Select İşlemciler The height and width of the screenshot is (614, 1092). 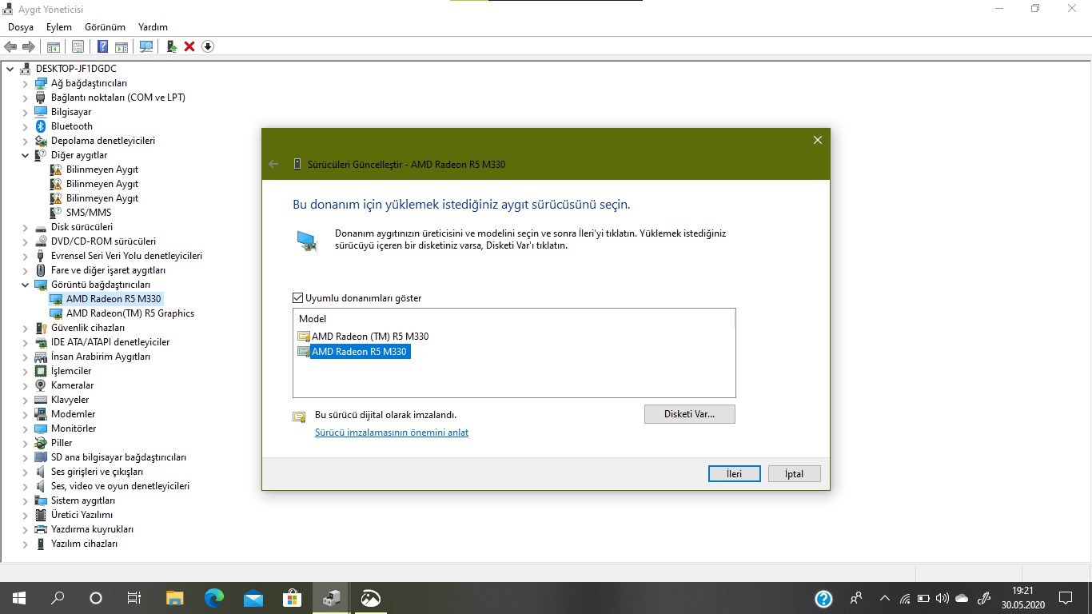[71, 371]
